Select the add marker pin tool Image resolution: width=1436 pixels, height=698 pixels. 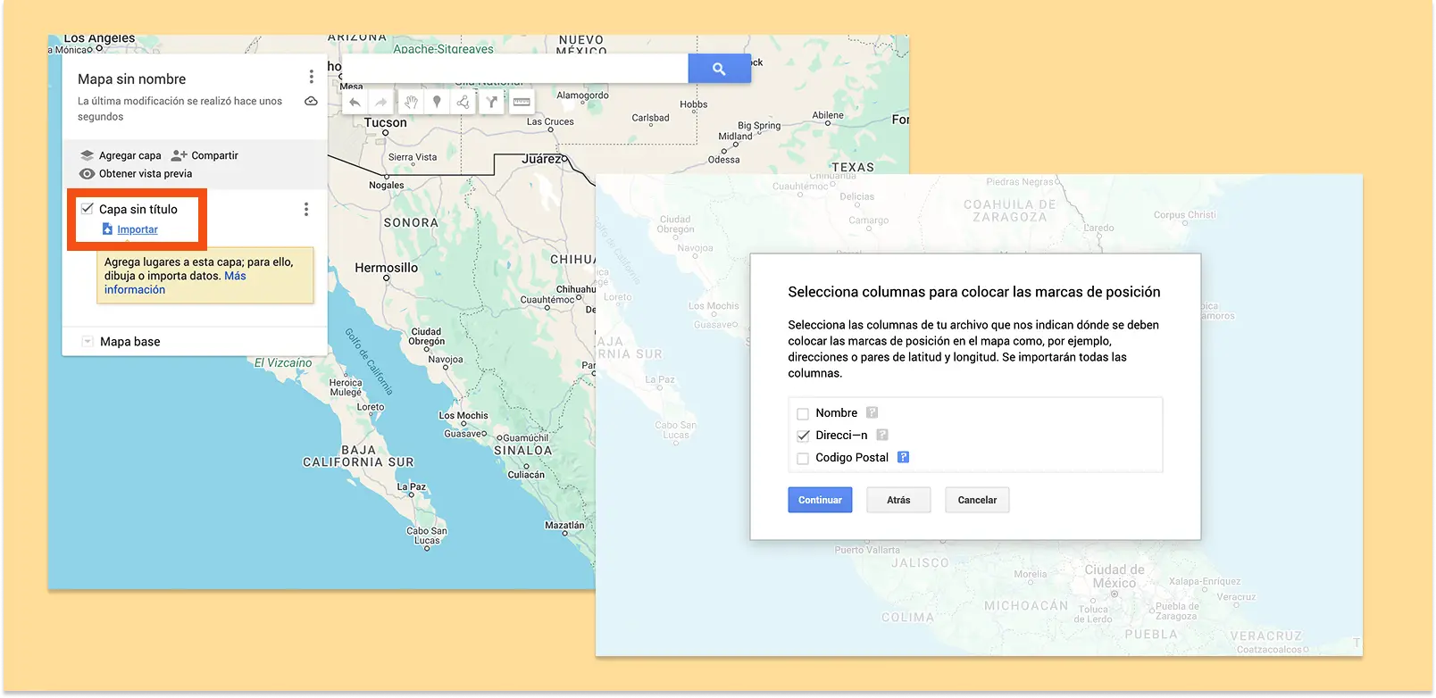point(437,102)
